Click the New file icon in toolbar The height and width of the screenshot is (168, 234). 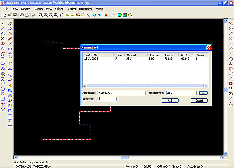5,15
